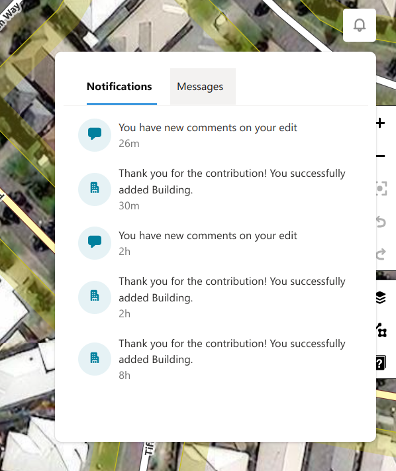396x471 pixels.
Task: Open the help question mark icon
Action: (x=381, y=363)
